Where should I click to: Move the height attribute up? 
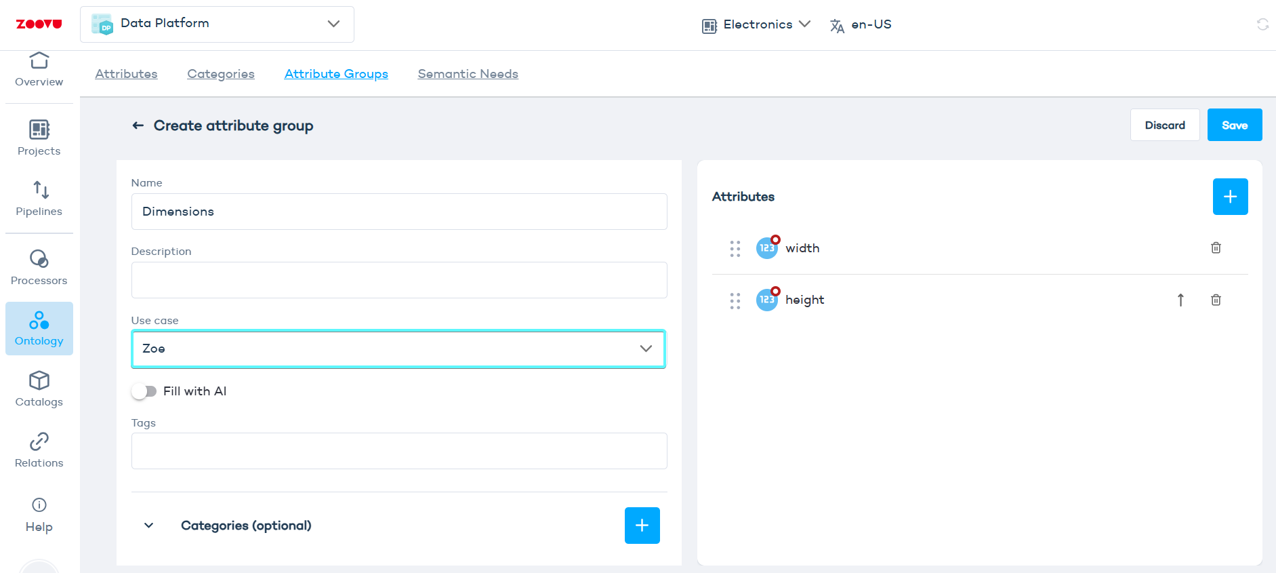click(1180, 300)
